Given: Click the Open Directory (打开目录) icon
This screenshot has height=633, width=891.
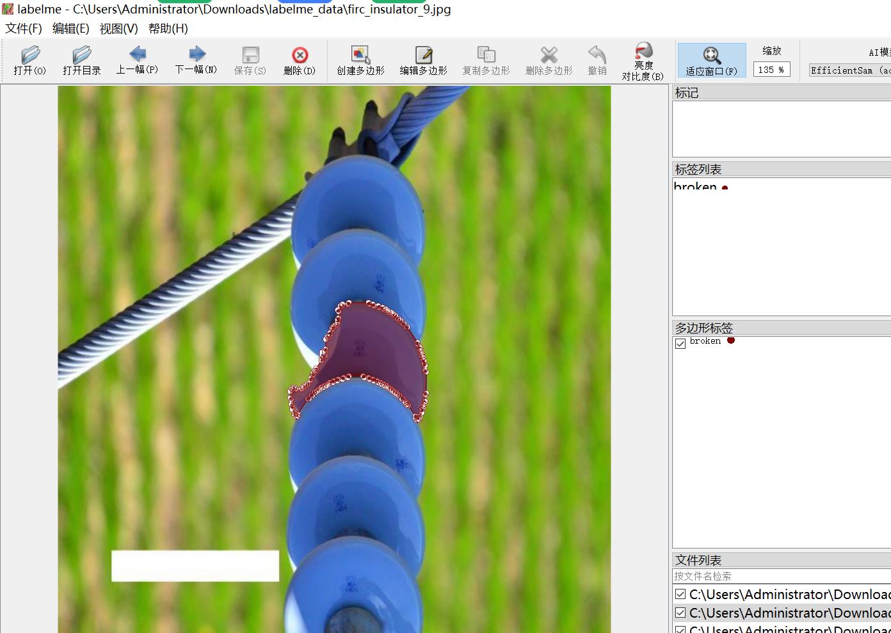Looking at the screenshot, I should 81,61.
